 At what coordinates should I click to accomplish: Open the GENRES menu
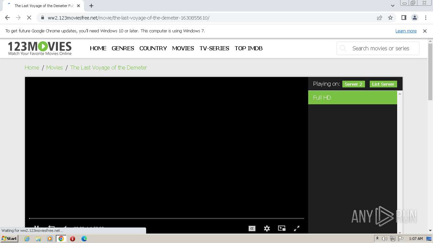pos(123,48)
